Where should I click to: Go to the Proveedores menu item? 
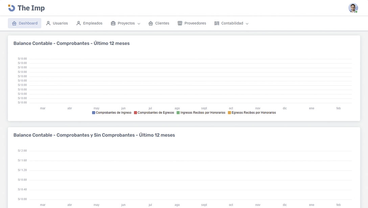pos(195,23)
